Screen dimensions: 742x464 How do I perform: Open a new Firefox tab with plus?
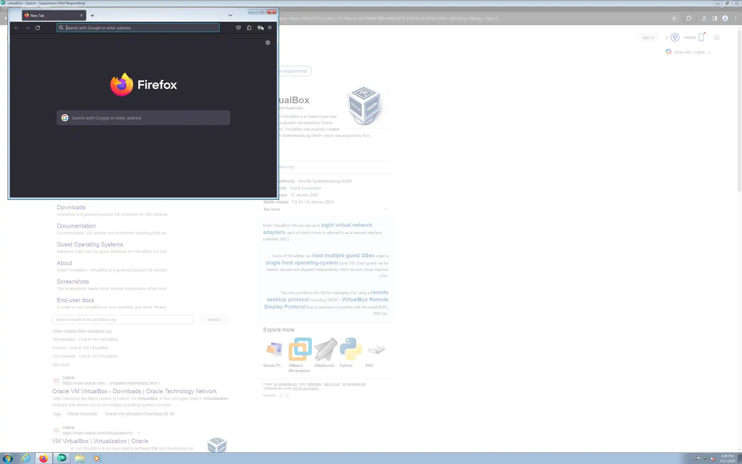point(92,15)
